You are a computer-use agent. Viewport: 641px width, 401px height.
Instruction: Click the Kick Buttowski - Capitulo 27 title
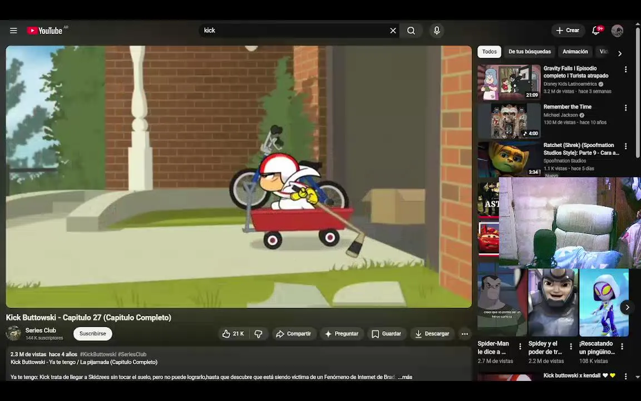(x=88, y=317)
